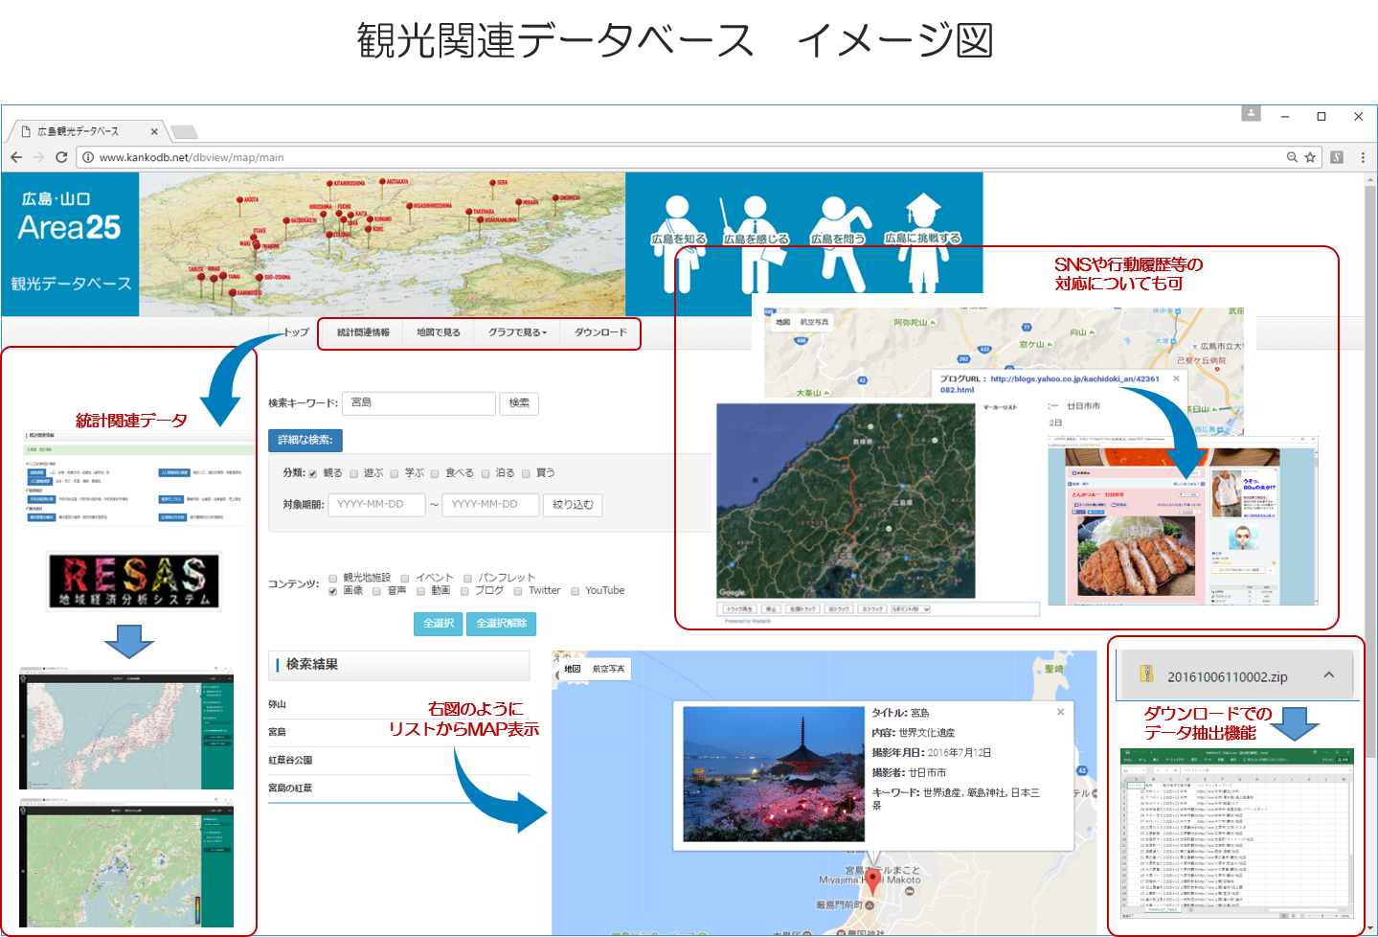The height and width of the screenshot is (937, 1378).
Task: Click the 検索キーワード input containing 宮島
Action: [x=419, y=403]
